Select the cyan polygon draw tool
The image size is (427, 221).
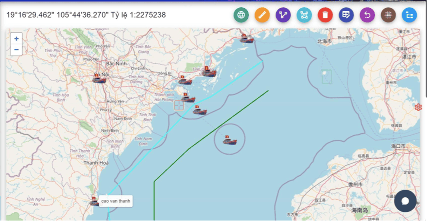pyautogui.click(x=304, y=15)
